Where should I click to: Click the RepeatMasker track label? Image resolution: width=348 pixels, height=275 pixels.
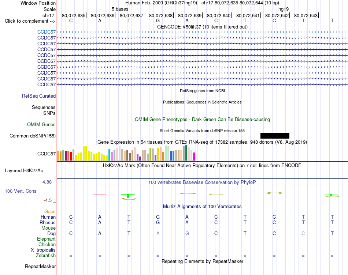click(40, 266)
